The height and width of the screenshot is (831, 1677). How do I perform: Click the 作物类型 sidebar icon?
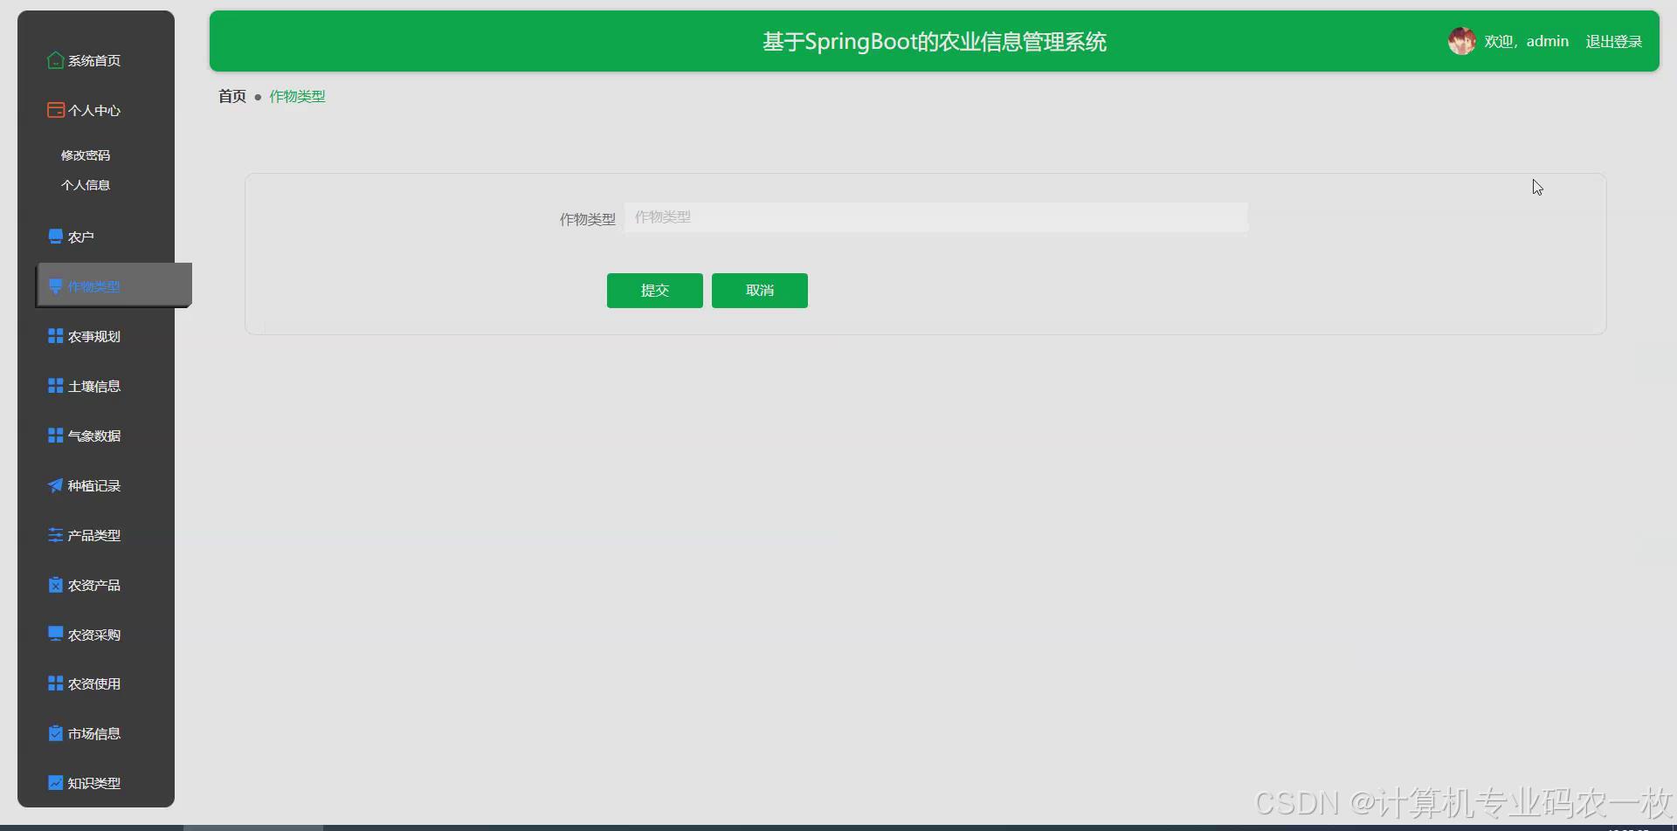pyautogui.click(x=56, y=285)
